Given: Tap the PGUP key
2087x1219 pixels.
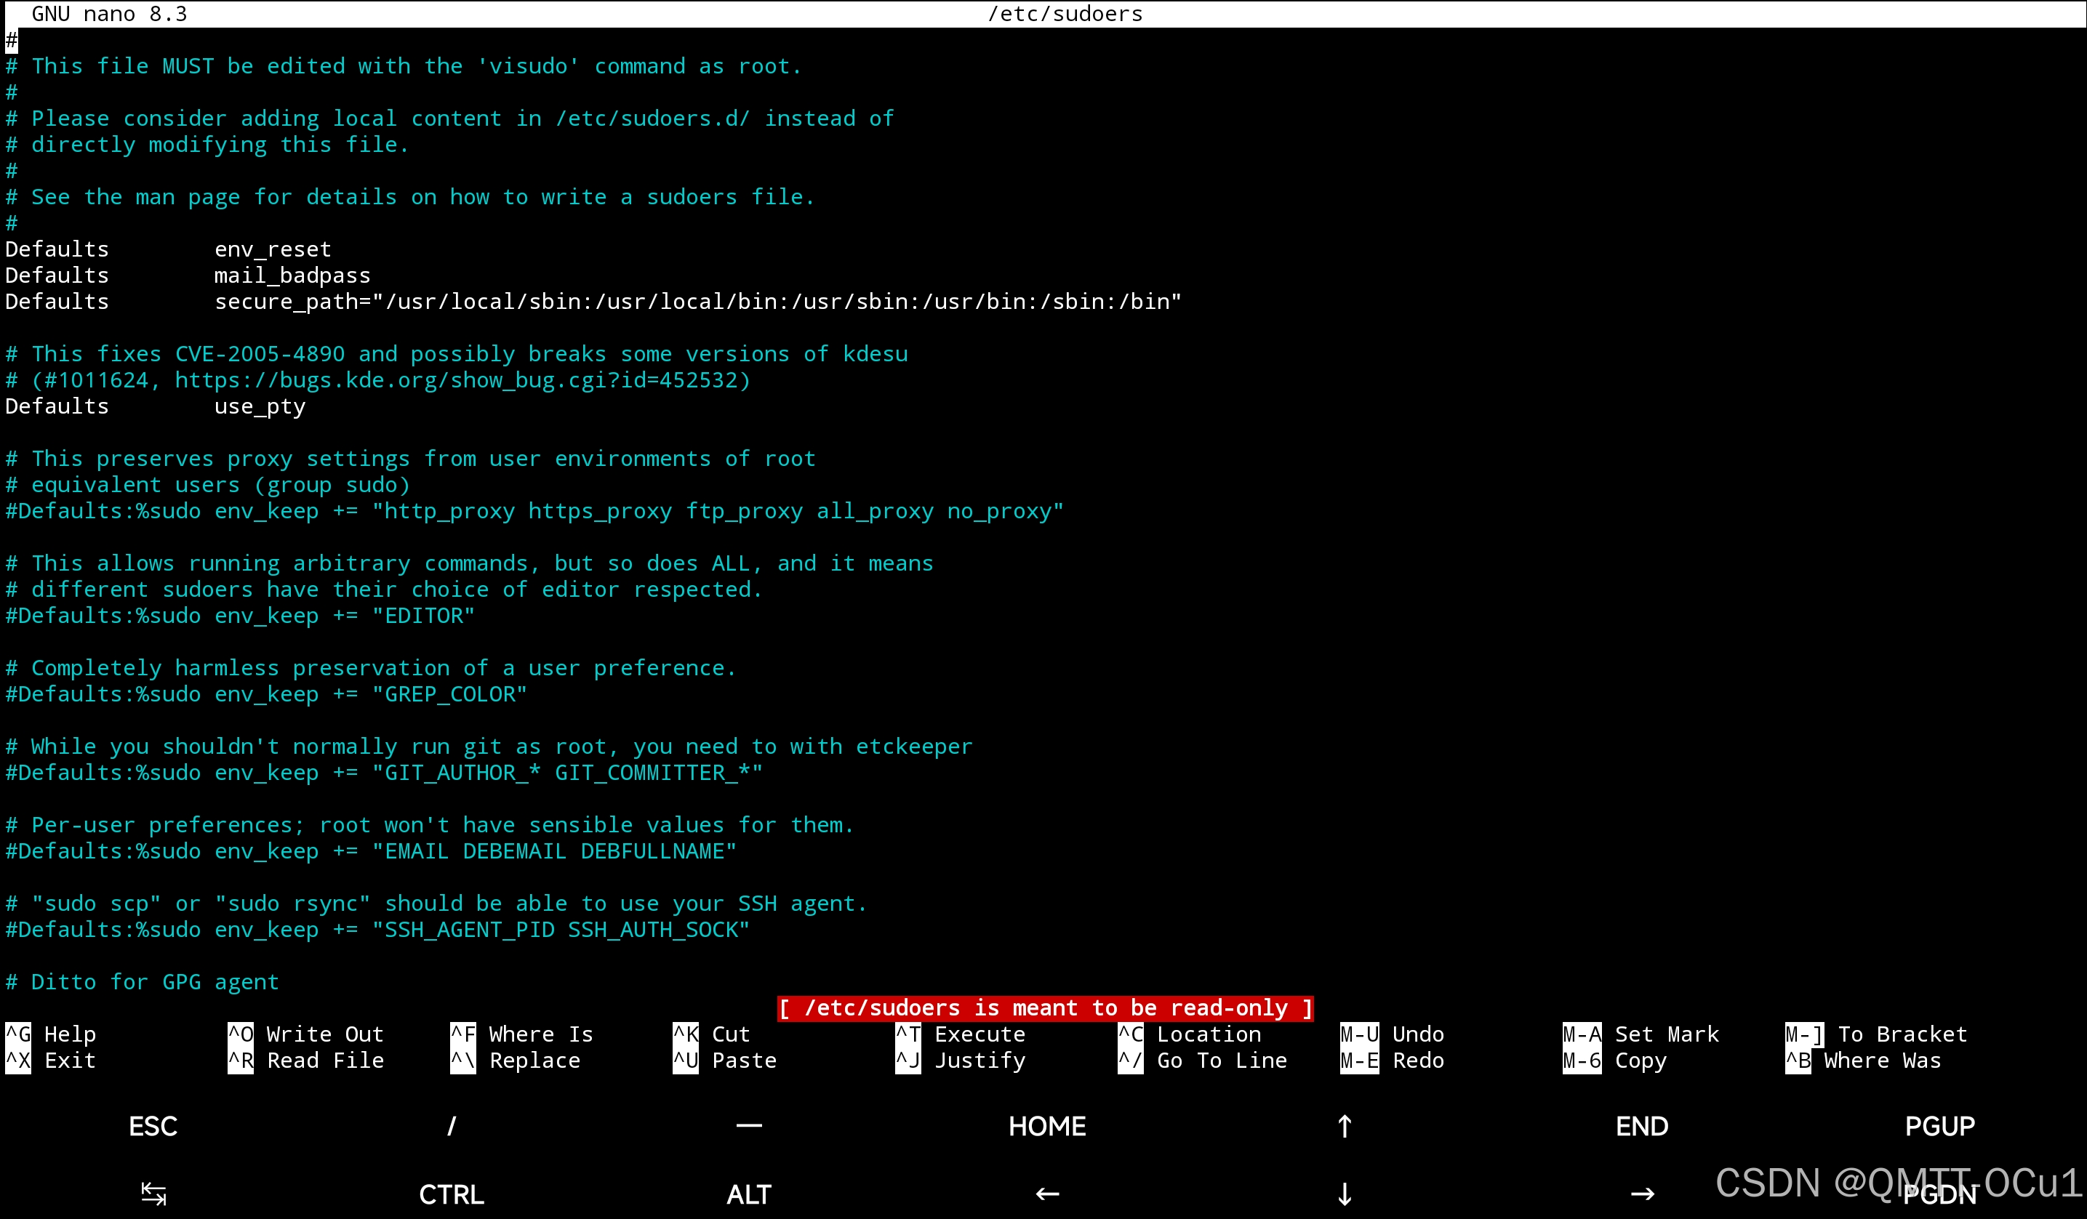Looking at the screenshot, I should pyautogui.click(x=1939, y=1126).
